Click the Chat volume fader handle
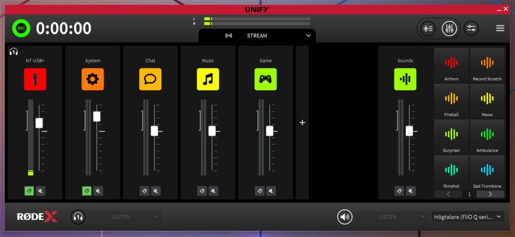515x237 pixels. click(154, 131)
